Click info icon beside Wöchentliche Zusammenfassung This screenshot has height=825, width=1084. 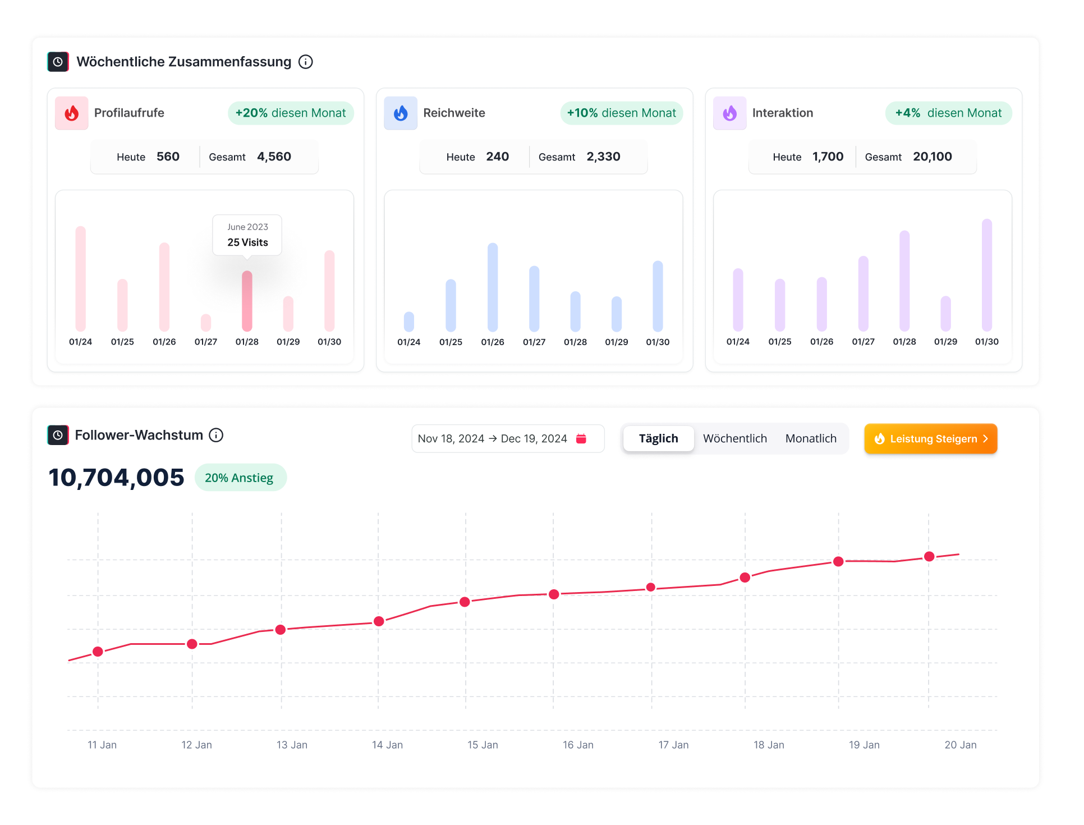tap(305, 62)
